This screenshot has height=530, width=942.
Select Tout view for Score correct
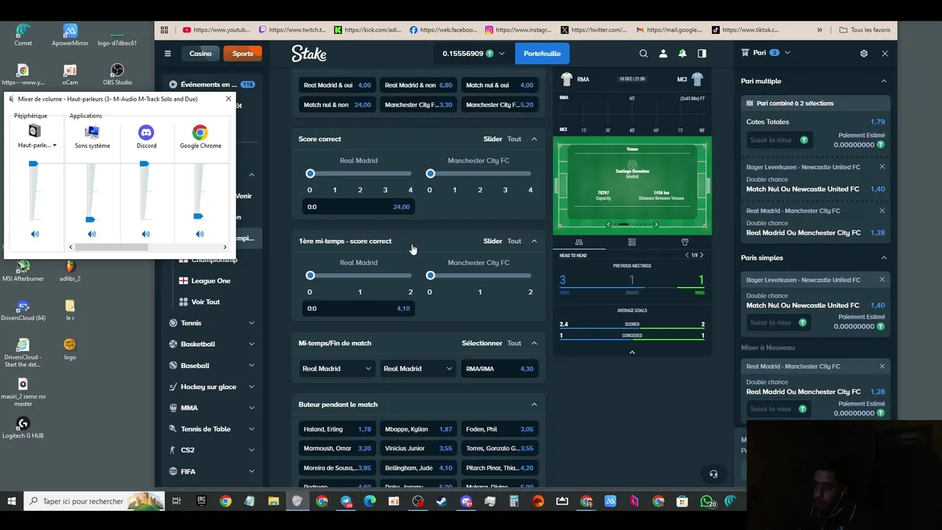pos(514,139)
